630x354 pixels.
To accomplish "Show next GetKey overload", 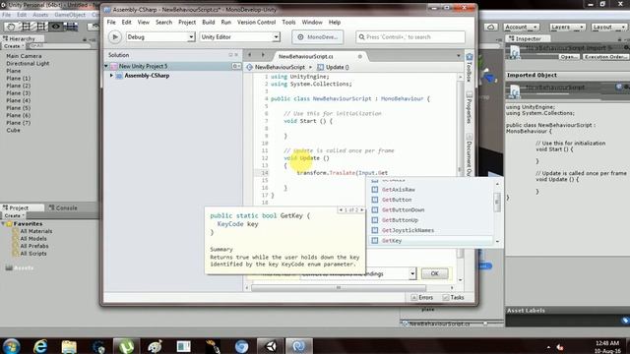I will 361,209.
